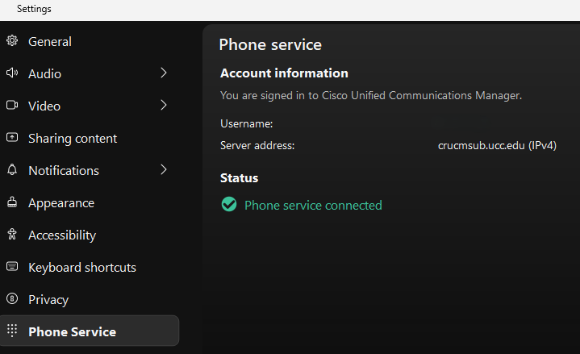The image size is (580, 354).
Task: Click the Audio speaker icon
Action: pyautogui.click(x=12, y=73)
